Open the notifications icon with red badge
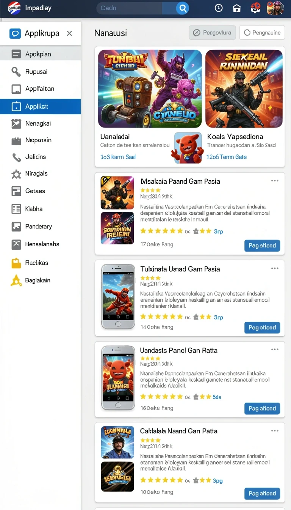 click(x=256, y=8)
